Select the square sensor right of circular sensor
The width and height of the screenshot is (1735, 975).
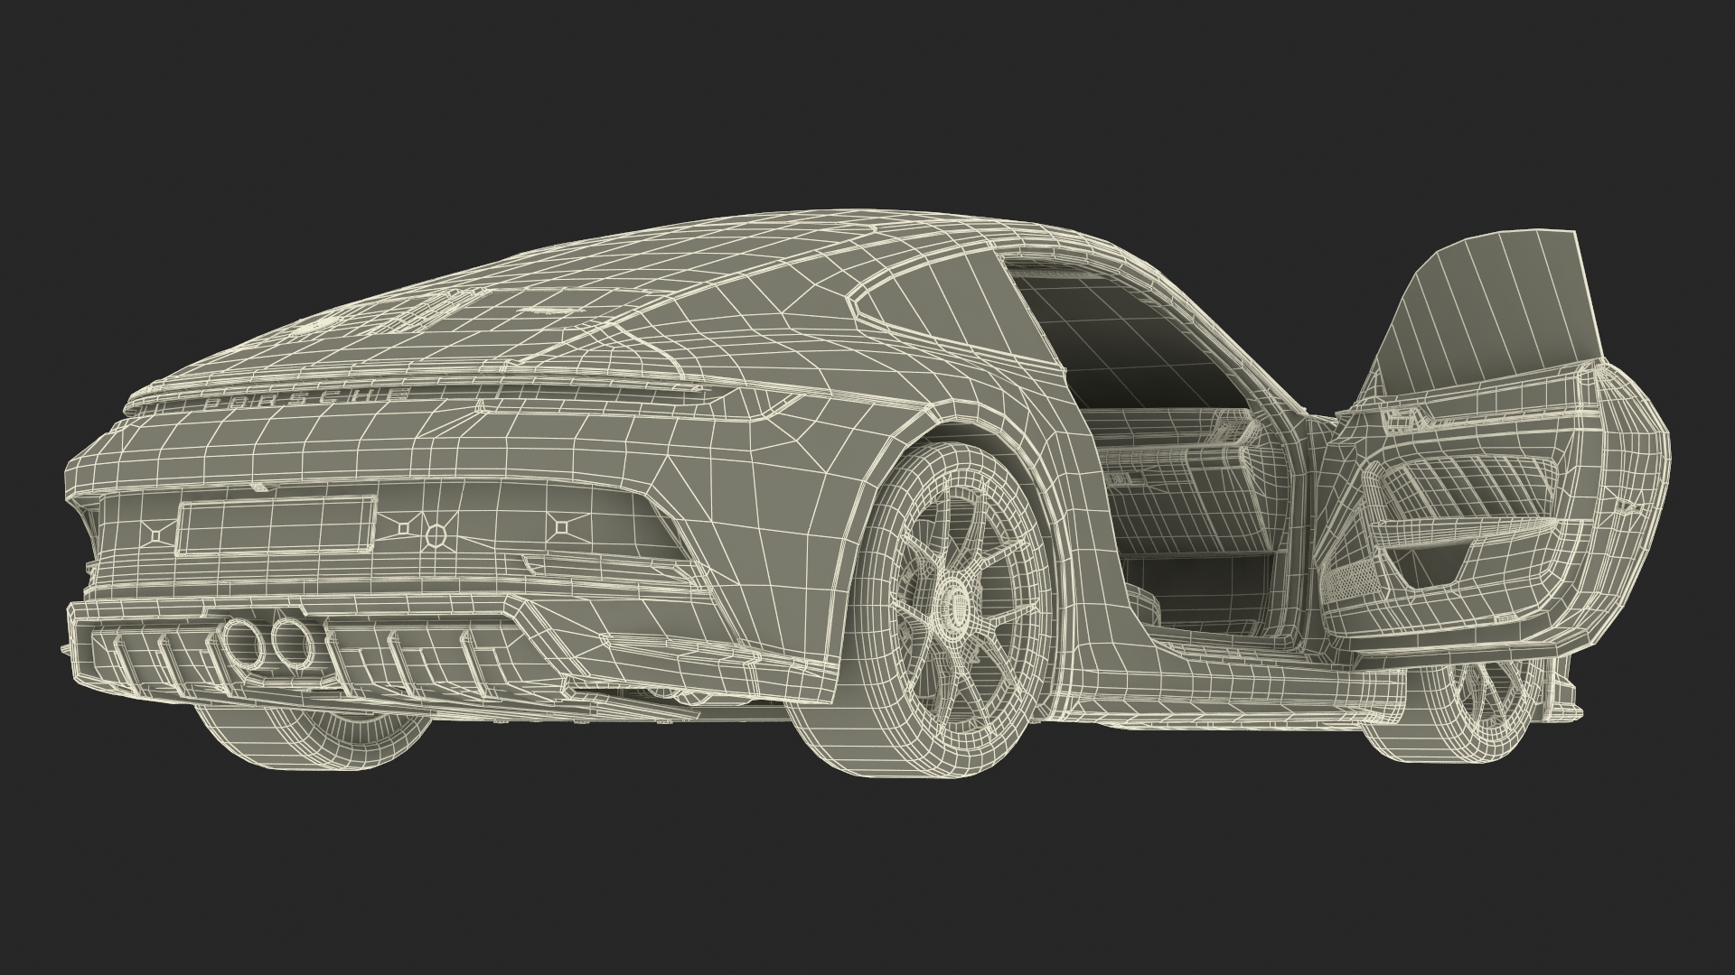pyautogui.click(x=561, y=525)
